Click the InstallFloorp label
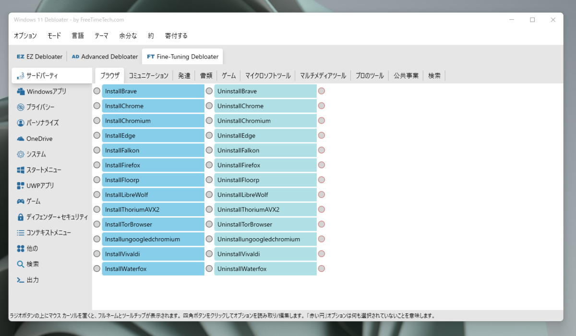 click(153, 180)
